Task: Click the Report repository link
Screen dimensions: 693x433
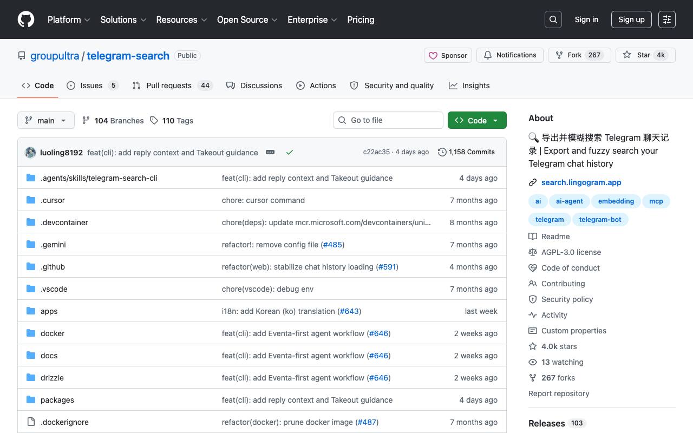Action: [559, 393]
